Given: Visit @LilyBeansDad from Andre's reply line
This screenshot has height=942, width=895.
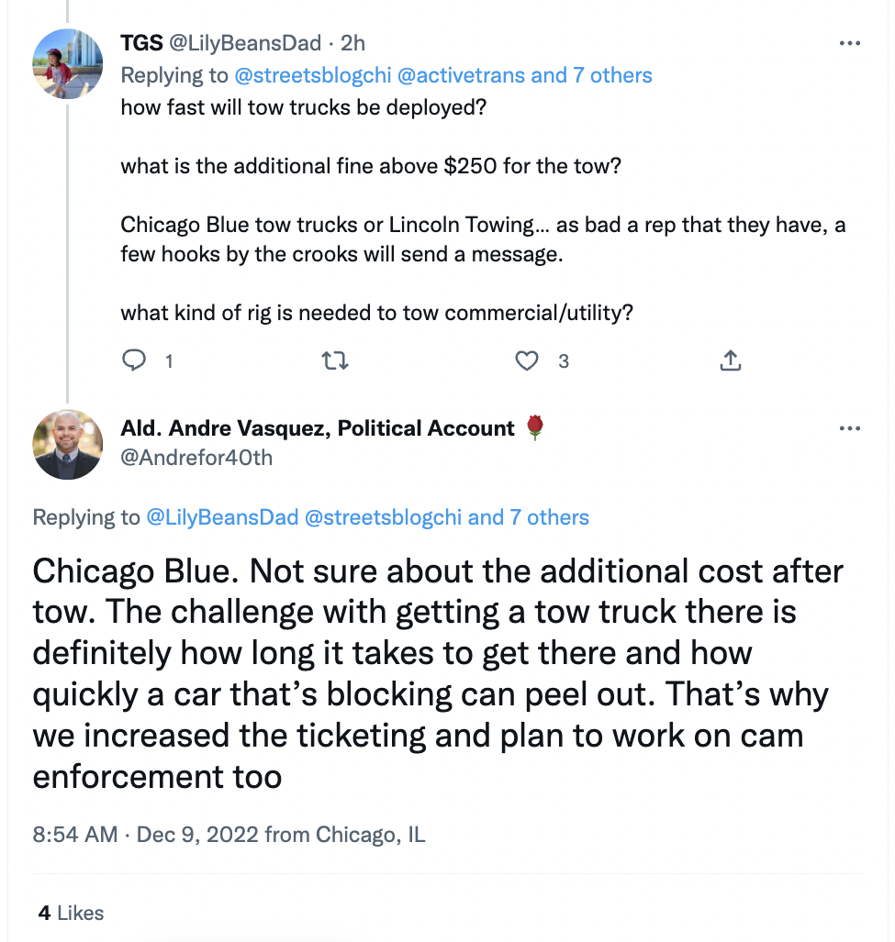Looking at the screenshot, I should coord(221,517).
